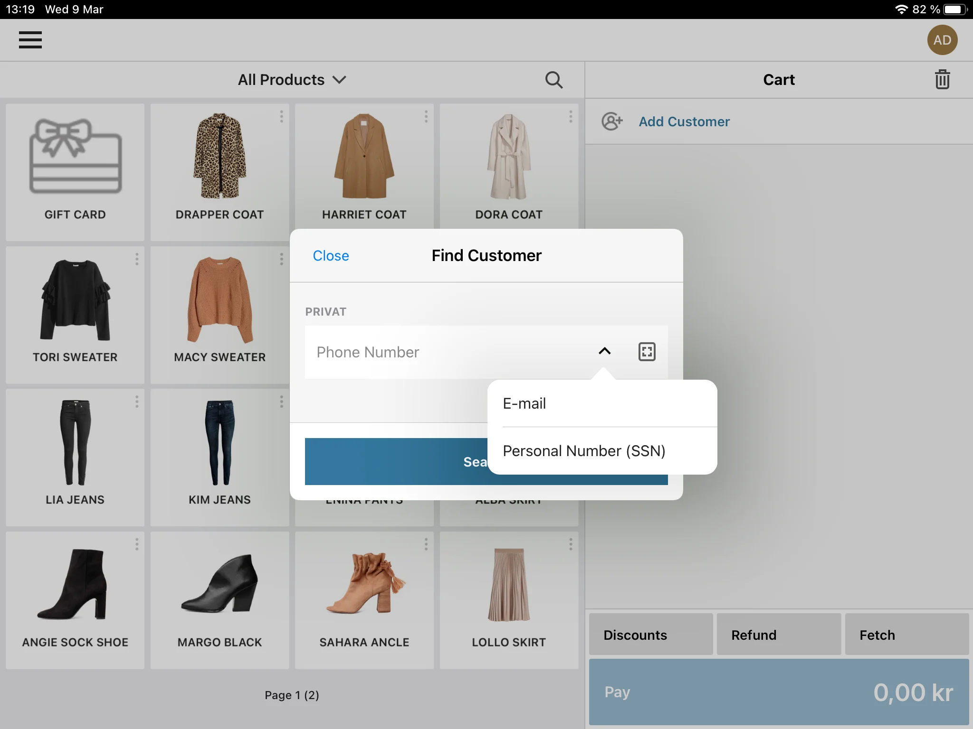Select Personal Number (SSN) option
973x729 pixels.
point(602,451)
